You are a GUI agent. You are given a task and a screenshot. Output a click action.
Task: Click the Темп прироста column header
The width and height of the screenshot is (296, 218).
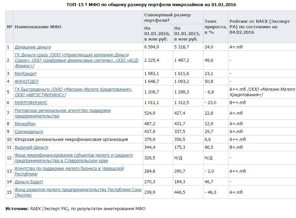point(215,27)
